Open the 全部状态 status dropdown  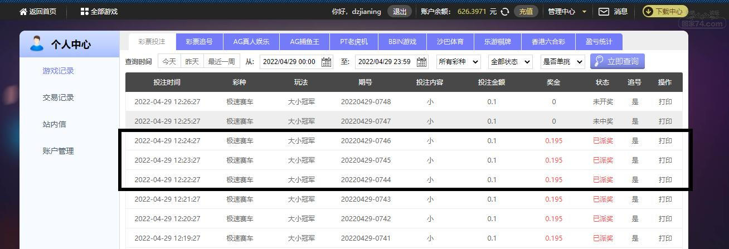click(x=510, y=62)
